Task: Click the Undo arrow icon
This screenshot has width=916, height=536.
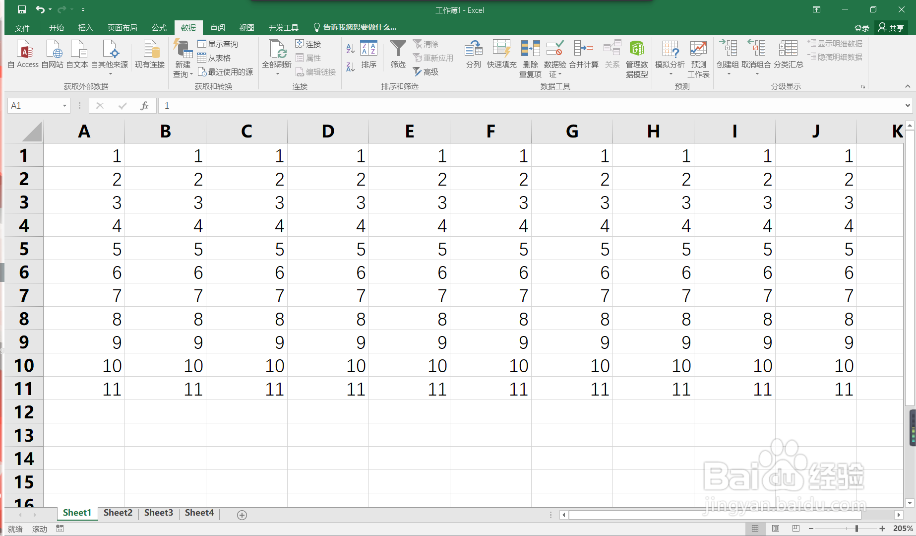Action: (x=40, y=9)
